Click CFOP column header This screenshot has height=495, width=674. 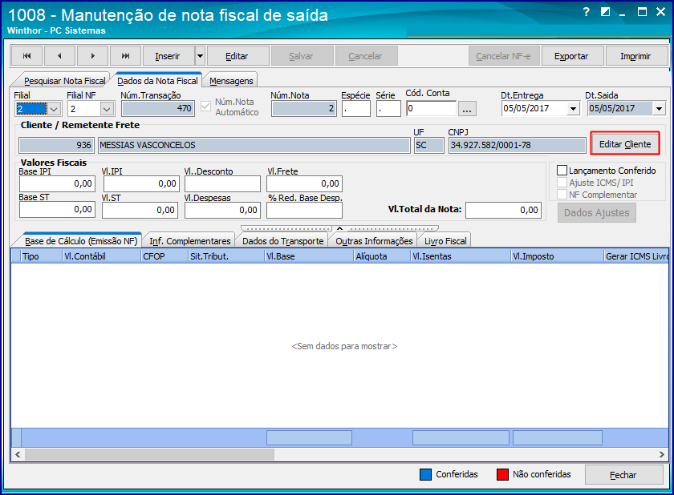point(164,256)
